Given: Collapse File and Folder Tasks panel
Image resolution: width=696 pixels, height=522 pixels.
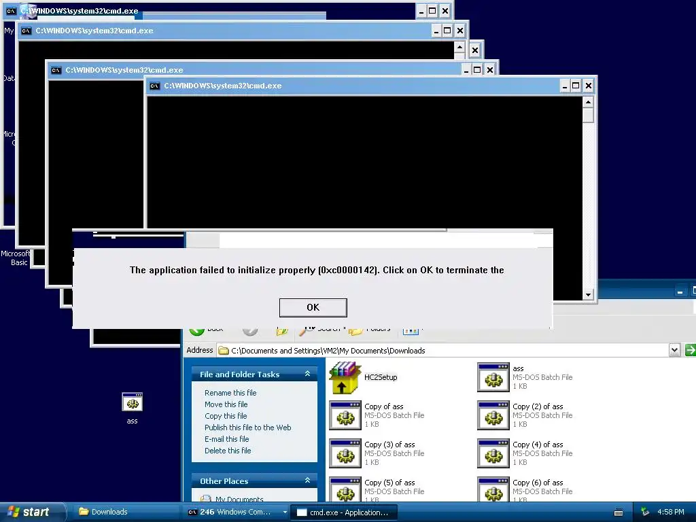Looking at the screenshot, I should 307,375.
